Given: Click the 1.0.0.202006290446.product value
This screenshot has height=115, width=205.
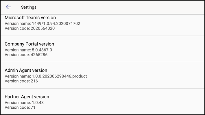Looking at the screenshot, I should pos(59,76).
